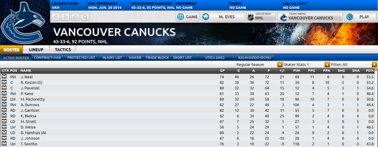Click contract icon for T. Sestito row
378x147 pixels.
[x=4, y=144]
